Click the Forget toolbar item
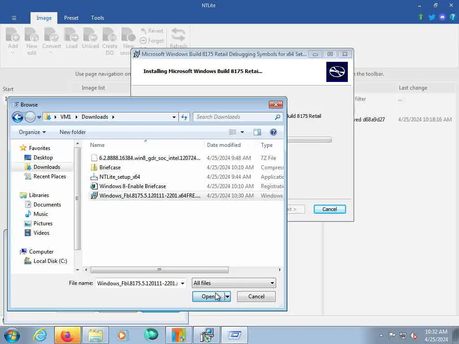The width and height of the screenshot is (459, 344). (152, 41)
